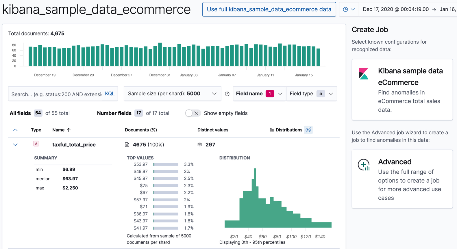Click Use full kibana_sample_data_ecommerce data button

[269, 9]
